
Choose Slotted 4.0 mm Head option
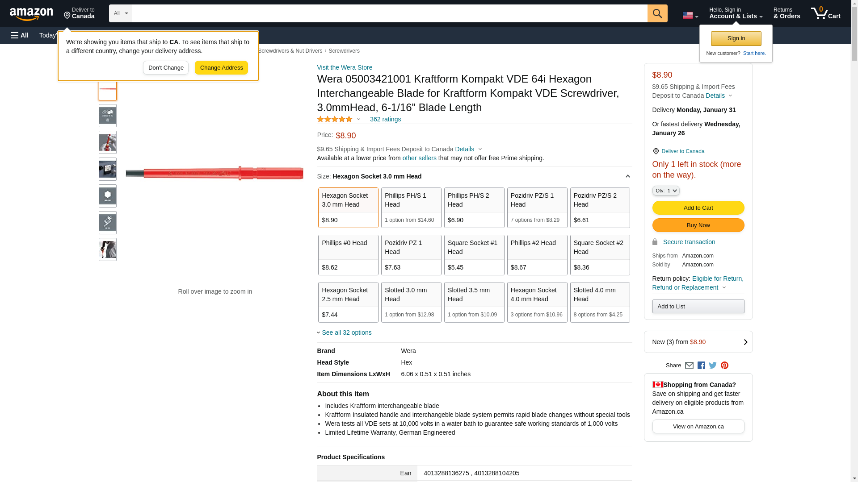pyautogui.click(x=600, y=302)
